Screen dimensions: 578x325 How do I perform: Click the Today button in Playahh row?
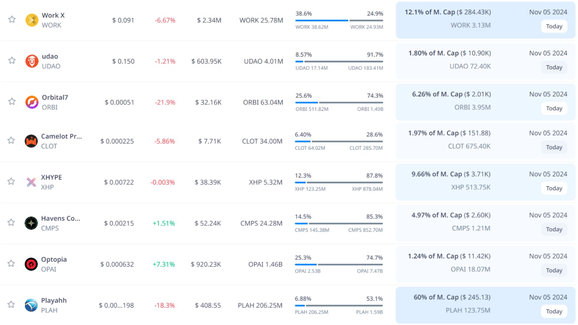tap(554, 311)
